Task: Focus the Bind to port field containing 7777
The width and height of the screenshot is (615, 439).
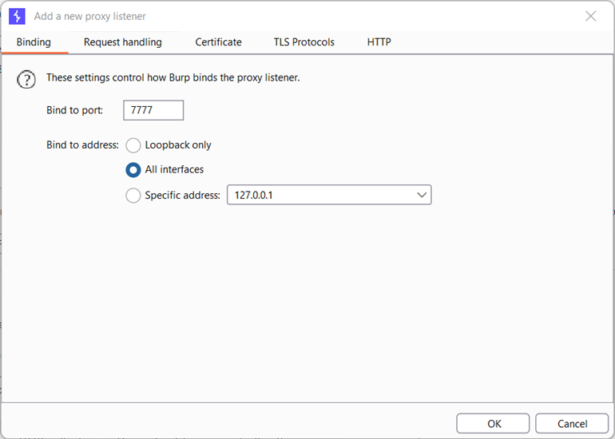Action: tap(153, 110)
